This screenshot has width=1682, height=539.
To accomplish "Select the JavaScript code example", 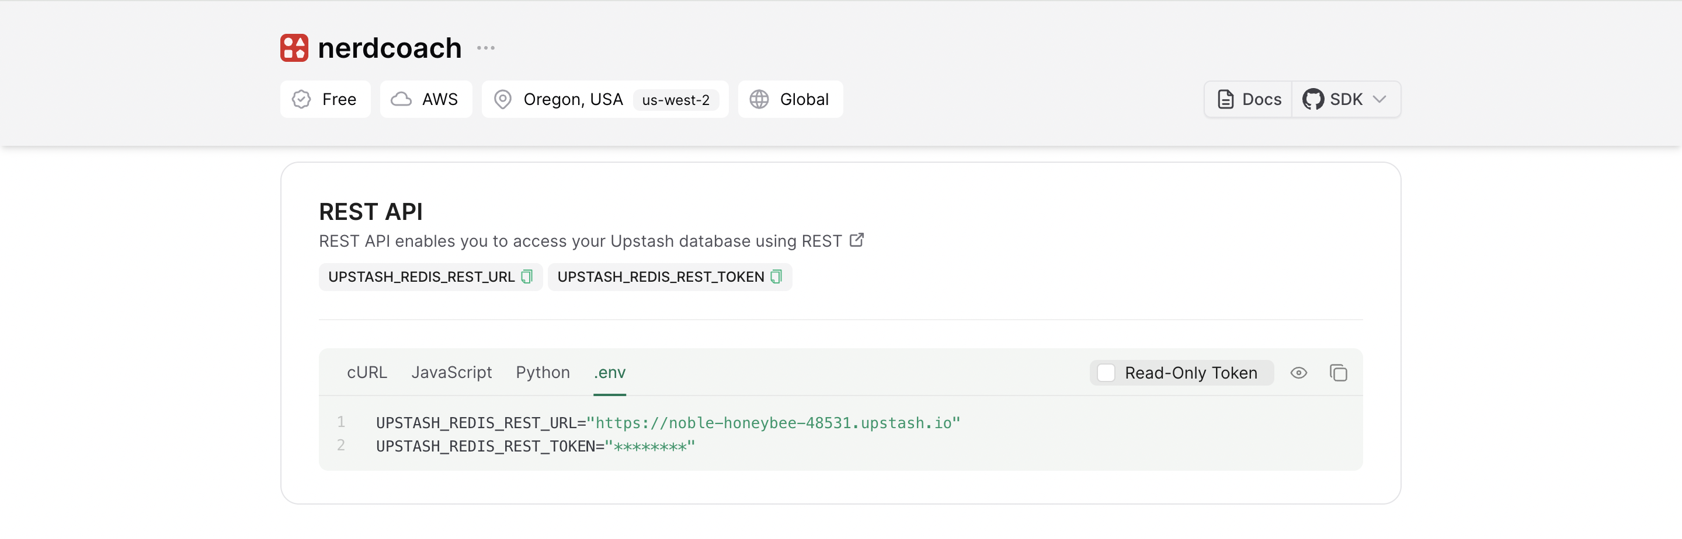I will (452, 372).
